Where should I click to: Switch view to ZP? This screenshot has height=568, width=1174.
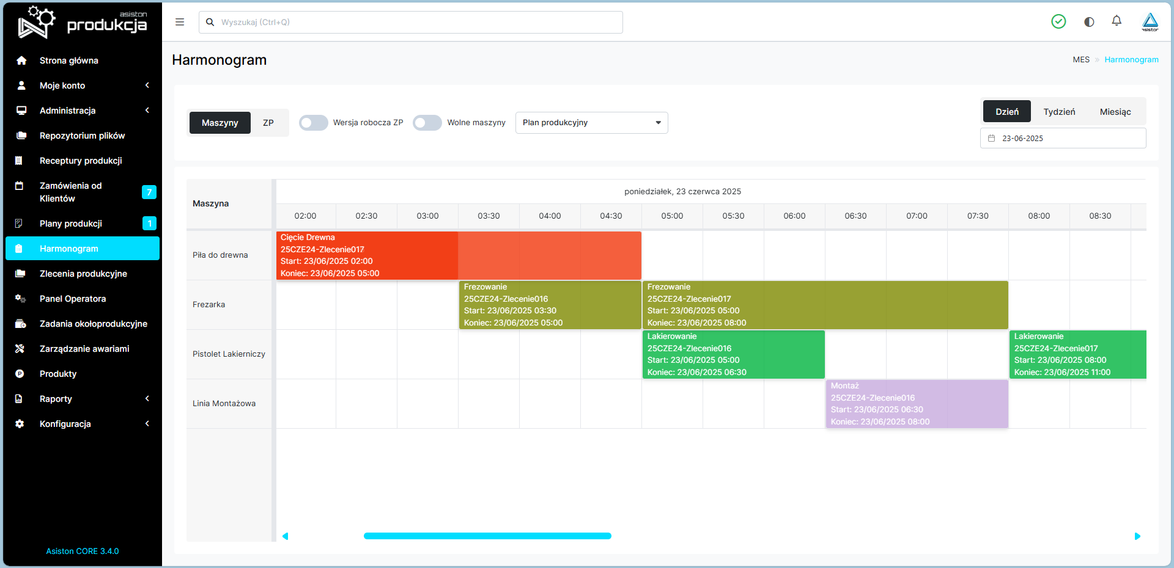(x=268, y=123)
